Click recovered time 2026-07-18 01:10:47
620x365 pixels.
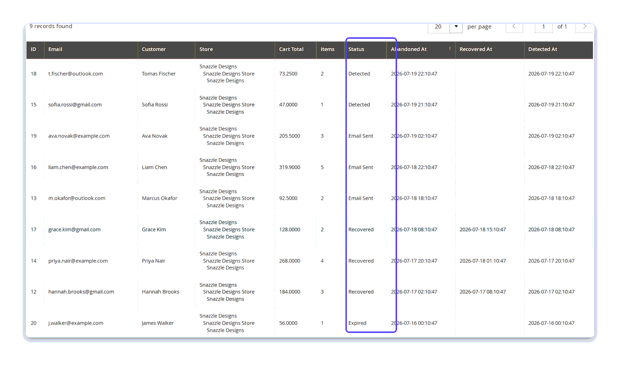[x=483, y=261]
